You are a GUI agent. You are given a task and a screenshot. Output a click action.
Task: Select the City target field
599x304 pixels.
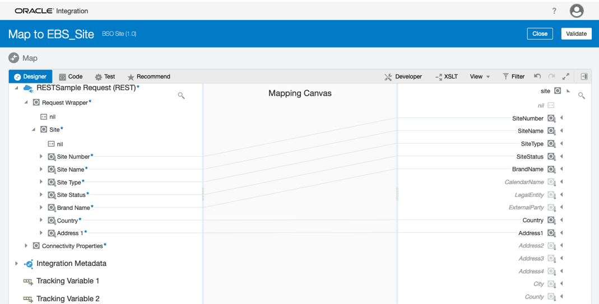[x=538, y=284]
